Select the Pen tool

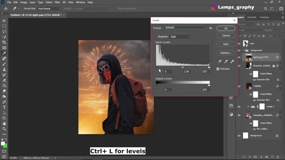point(4,102)
